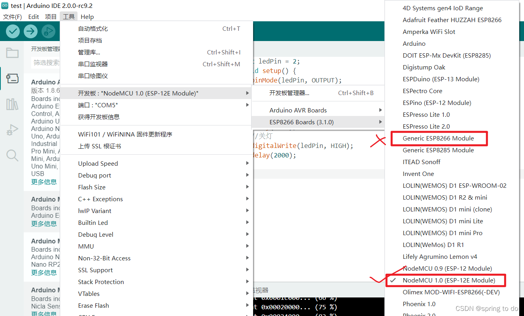Image resolution: width=524 pixels, height=316 pixels.
Task: Open the 工具 menu
Action: (69, 17)
